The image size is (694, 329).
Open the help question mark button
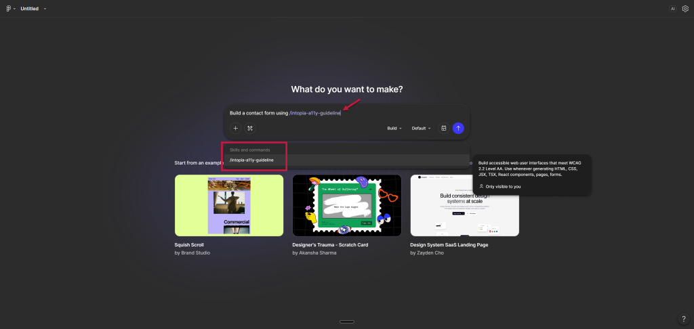point(684,318)
